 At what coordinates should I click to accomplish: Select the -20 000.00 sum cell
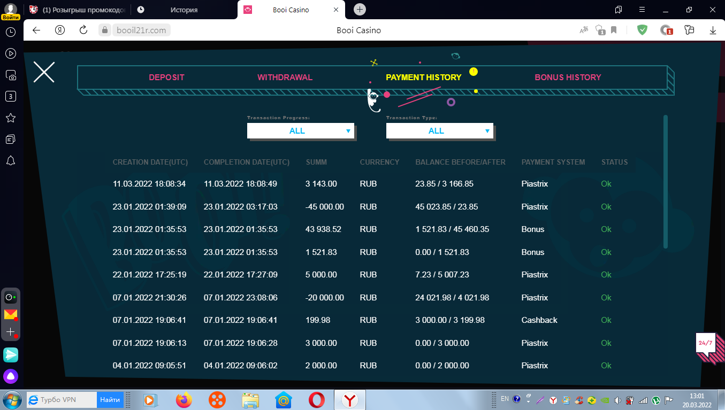pos(325,298)
